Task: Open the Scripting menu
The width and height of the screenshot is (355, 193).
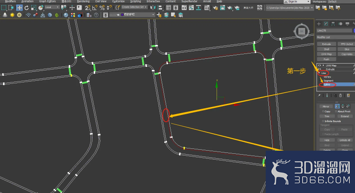Action: (x=135, y=1)
